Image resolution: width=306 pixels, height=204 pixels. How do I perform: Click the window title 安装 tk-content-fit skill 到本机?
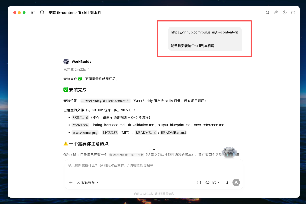[x=75, y=13]
